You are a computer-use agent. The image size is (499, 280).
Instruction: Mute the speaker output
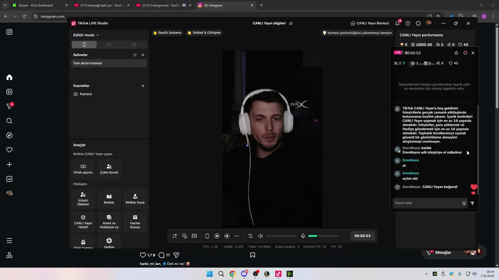point(260,236)
